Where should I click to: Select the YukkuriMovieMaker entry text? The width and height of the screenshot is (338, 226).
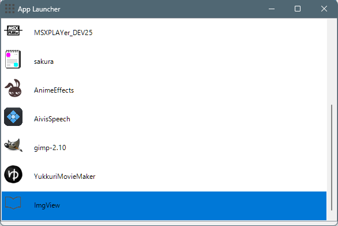pos(65,177)
